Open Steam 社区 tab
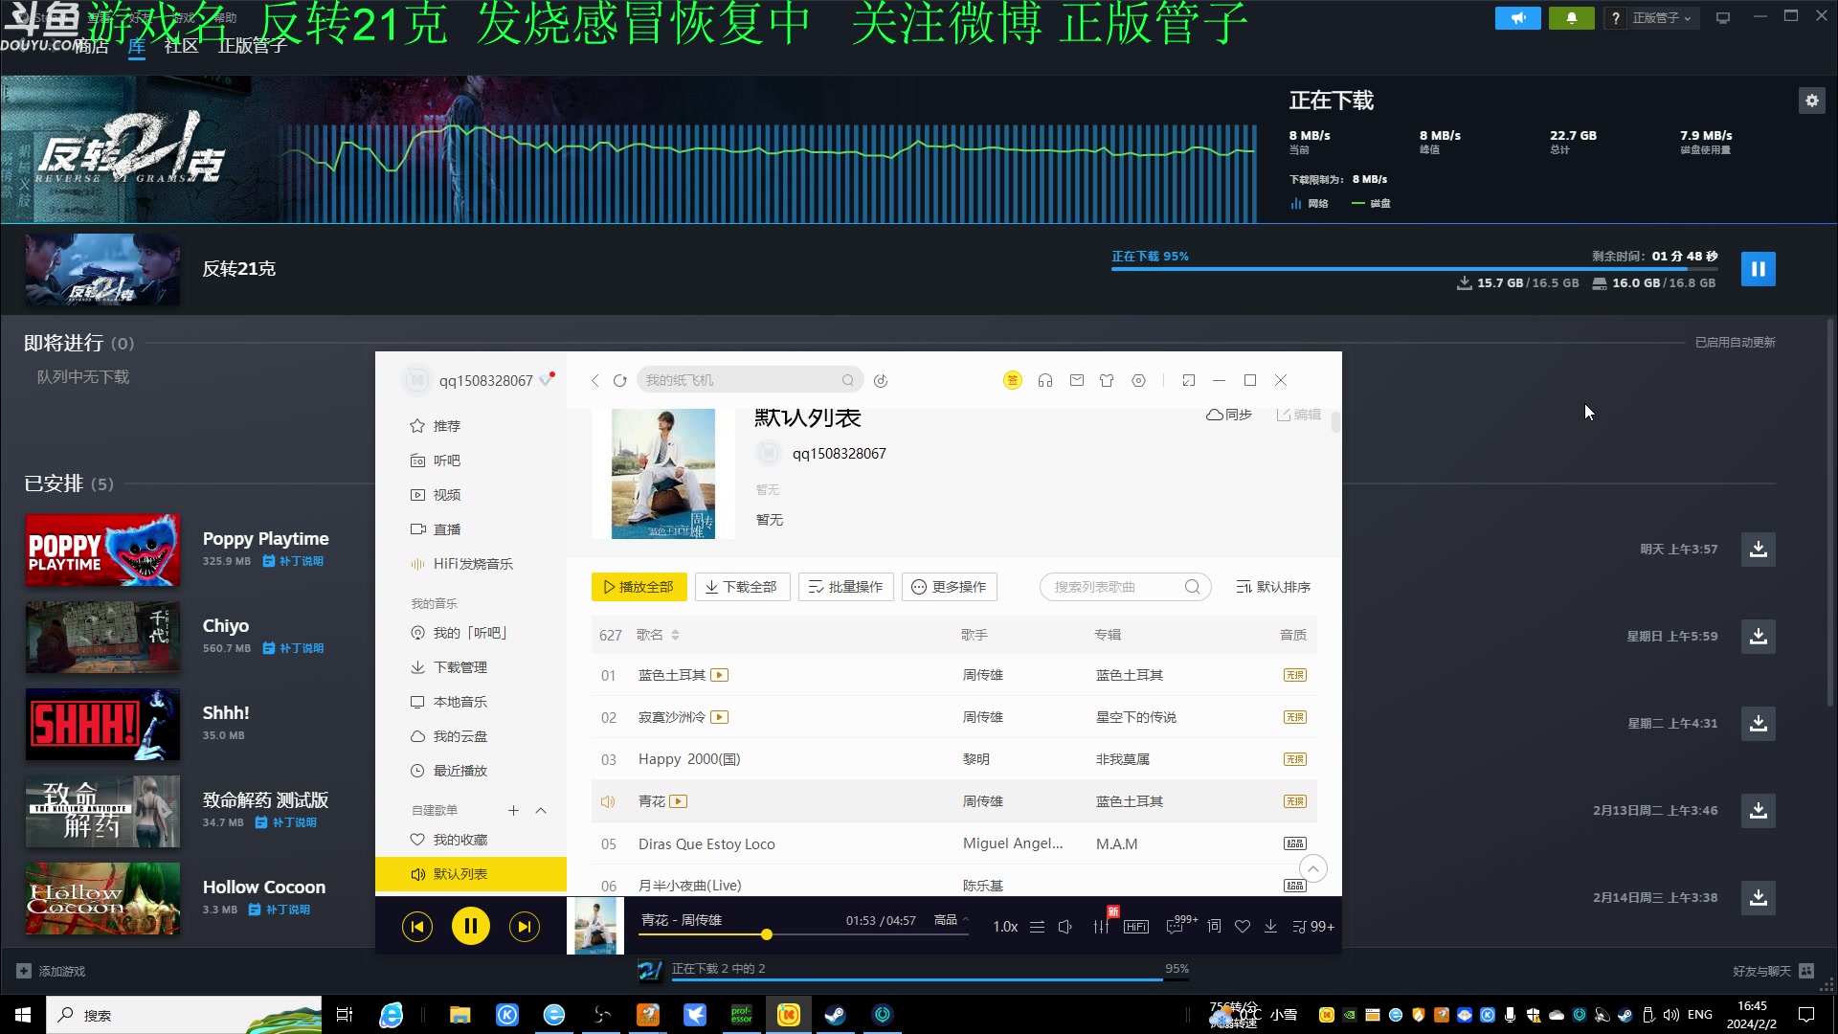The width and height of the screenshot is (1838, 1034). click(x=181, y=46)
